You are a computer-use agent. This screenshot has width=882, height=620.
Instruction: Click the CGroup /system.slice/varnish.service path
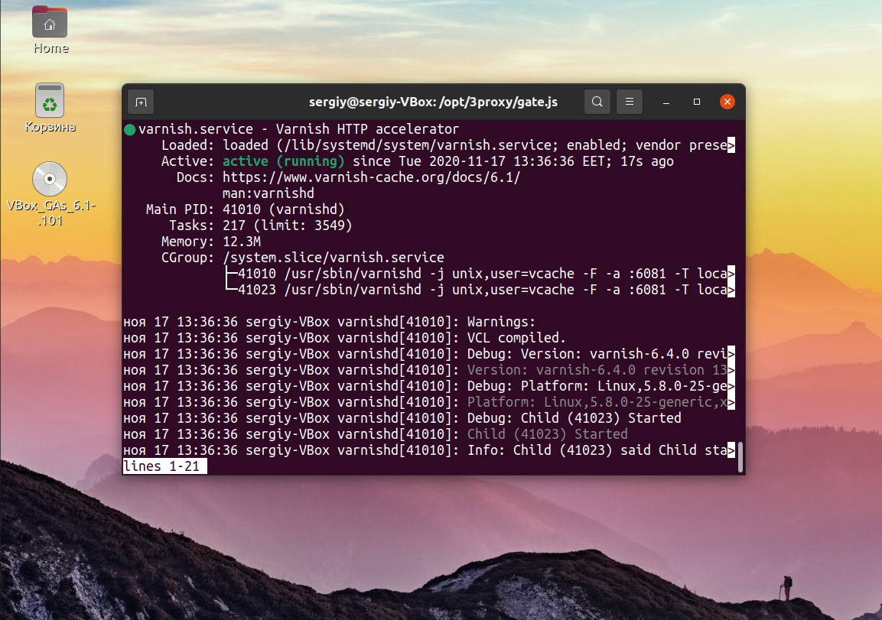click(334, 258)
